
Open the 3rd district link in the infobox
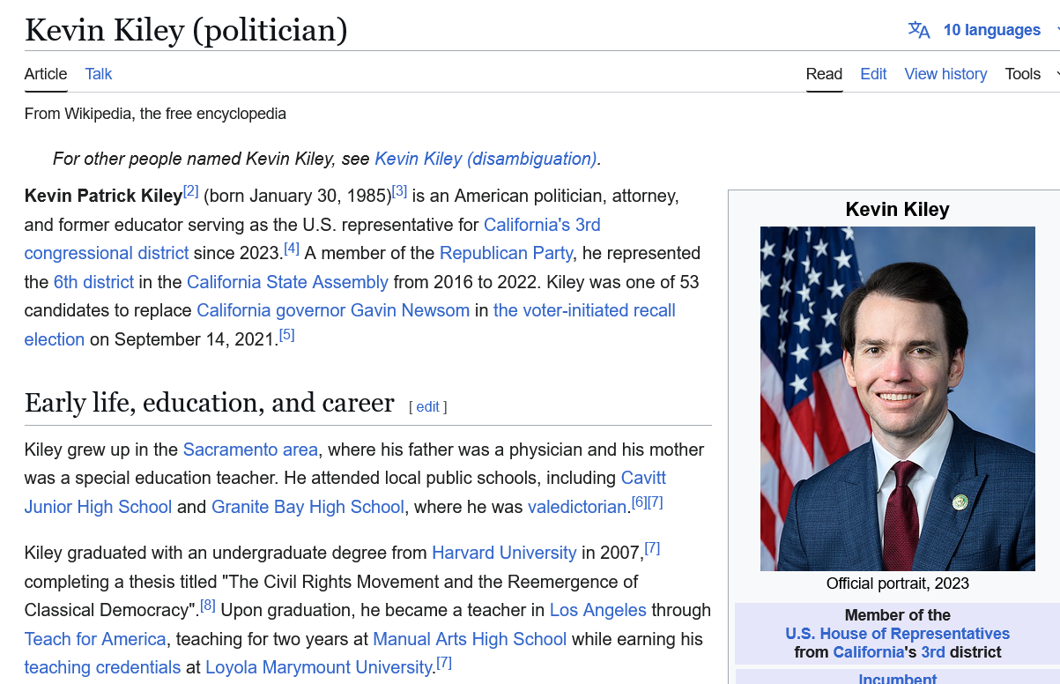click(x=932, y=652)
